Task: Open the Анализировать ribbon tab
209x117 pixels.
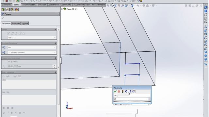Action: pyautogui.click(x=29, y=5)
